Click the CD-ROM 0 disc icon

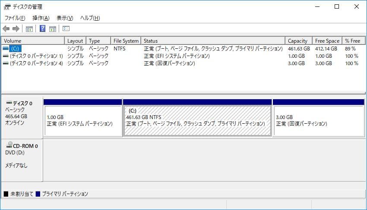[x=9, y=145]
